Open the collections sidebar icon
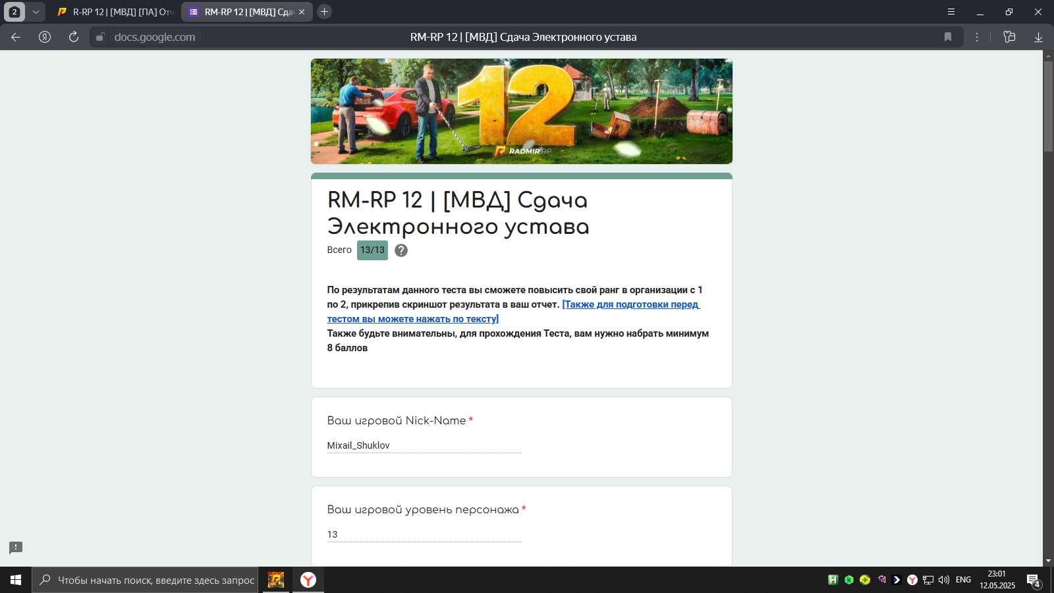The image size is (1054, 593). [x=1009, y=37]
